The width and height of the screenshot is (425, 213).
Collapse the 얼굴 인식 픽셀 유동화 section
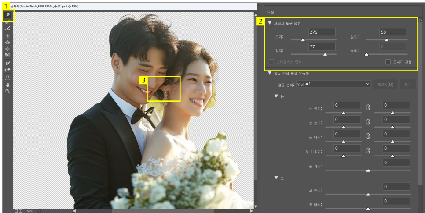[270, 73]
